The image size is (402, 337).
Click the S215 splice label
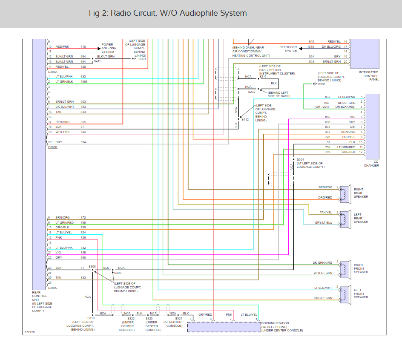coord(263,76)
